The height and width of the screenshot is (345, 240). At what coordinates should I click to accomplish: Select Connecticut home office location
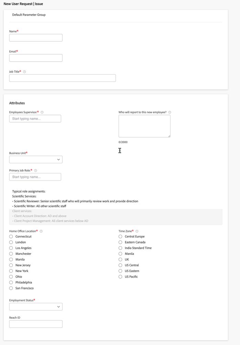tap(11, 237)
